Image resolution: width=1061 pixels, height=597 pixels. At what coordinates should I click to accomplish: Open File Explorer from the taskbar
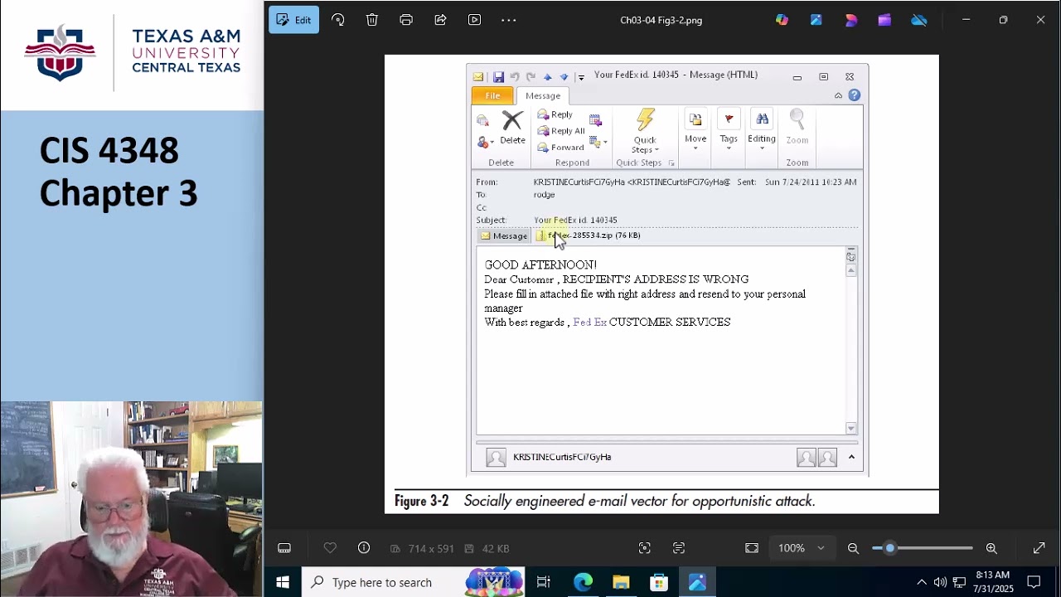click(x=621, y=582)
